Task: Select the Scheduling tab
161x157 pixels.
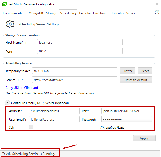Action: pyautogui.click(x=68, y=13)
